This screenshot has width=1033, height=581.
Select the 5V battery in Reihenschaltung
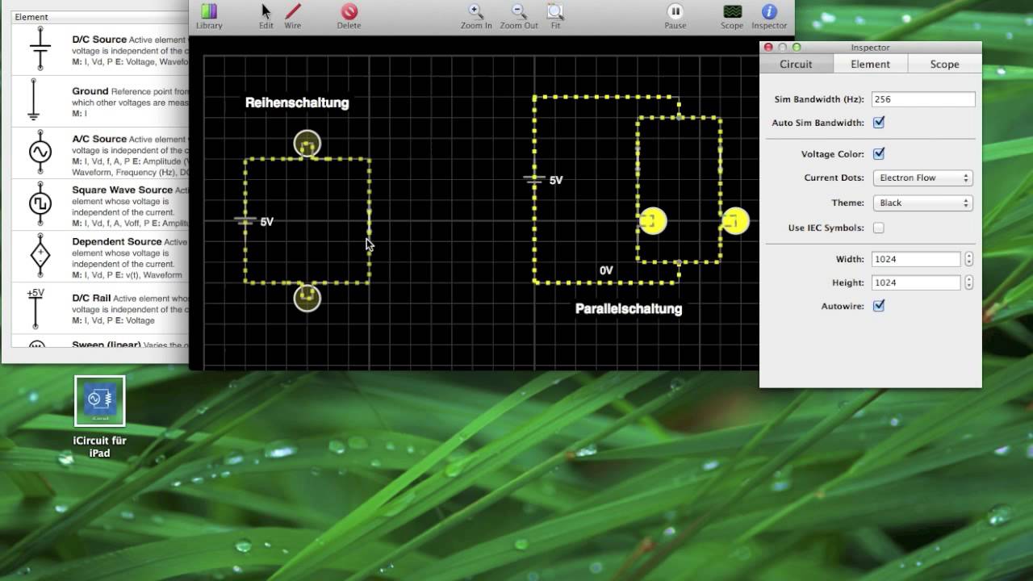245,220
